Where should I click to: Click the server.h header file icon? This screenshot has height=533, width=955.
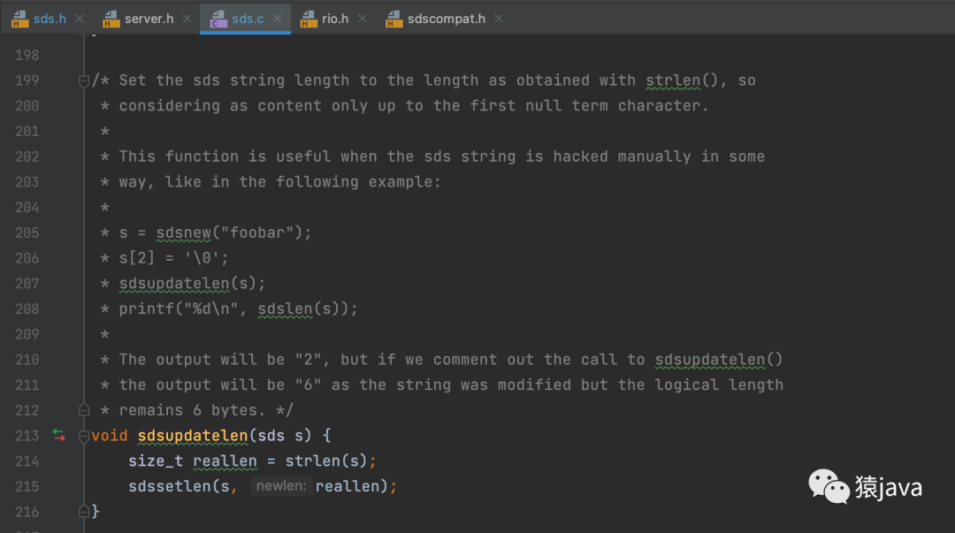[x=111, y=19]
